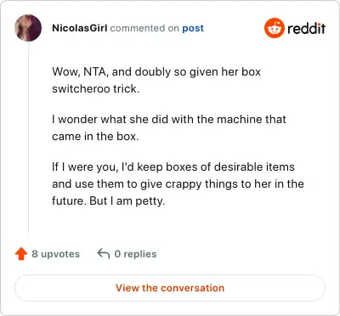This screenshot has width=340, height=316.
Task: Click the word "NTA" in the comment
Action: click(95, 72)
